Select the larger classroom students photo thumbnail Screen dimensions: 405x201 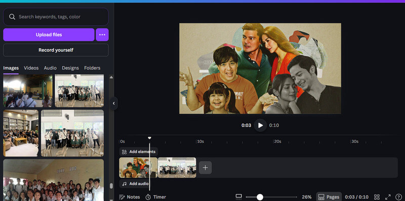pyautogui.click(x=72, y=133)
